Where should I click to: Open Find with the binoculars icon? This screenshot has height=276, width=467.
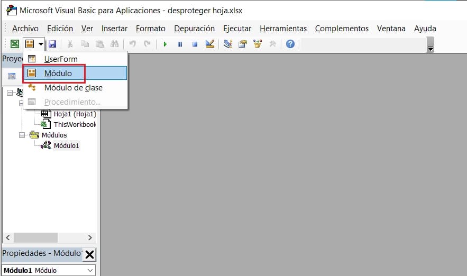pos(115,44)
